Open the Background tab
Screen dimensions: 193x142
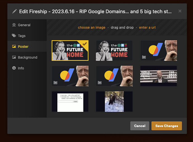click(x=27, y=57)
